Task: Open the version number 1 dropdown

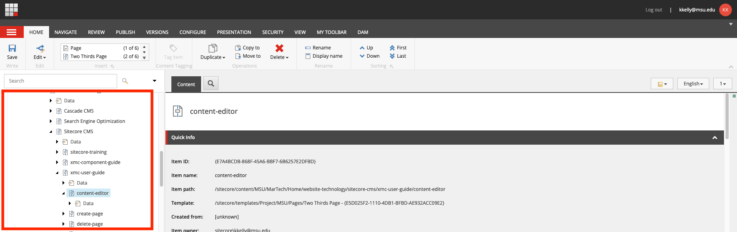Action: 723,84
